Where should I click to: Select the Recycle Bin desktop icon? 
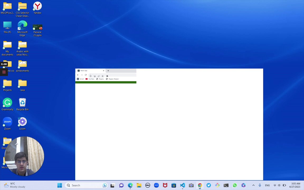[x=22, y=104]
